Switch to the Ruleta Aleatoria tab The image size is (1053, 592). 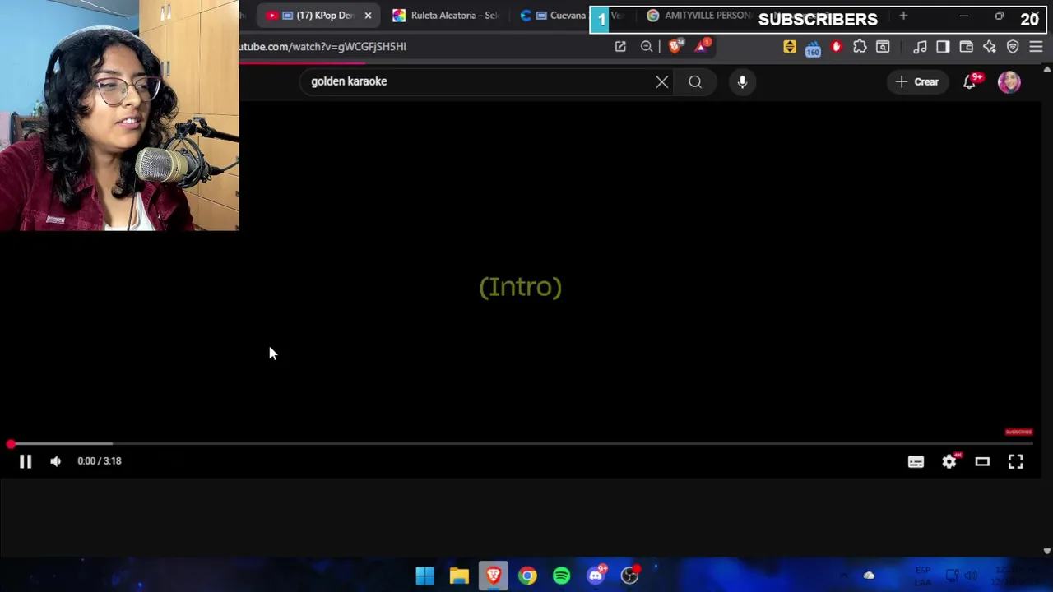point(446,16)
